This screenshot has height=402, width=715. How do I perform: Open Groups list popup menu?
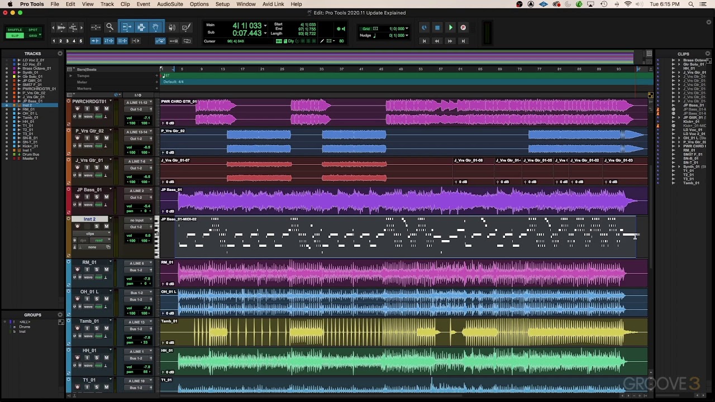point(60,315)
